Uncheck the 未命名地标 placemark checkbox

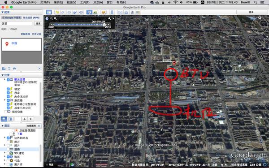8,96
